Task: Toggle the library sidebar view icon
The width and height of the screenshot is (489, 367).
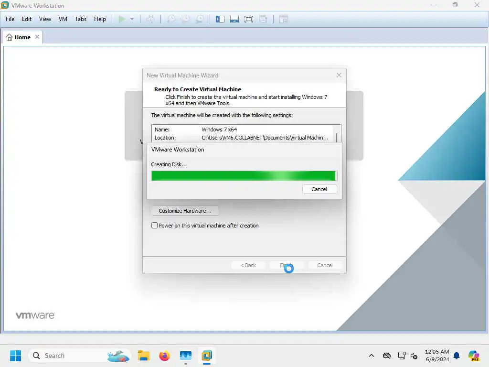Action: click(220, 19)
